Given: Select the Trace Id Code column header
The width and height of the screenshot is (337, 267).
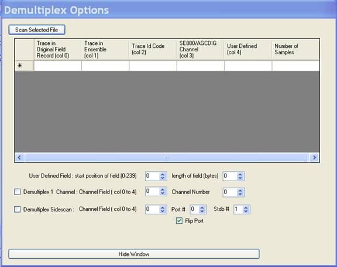Looking at the screenshot, I should [x=153, y=49].
